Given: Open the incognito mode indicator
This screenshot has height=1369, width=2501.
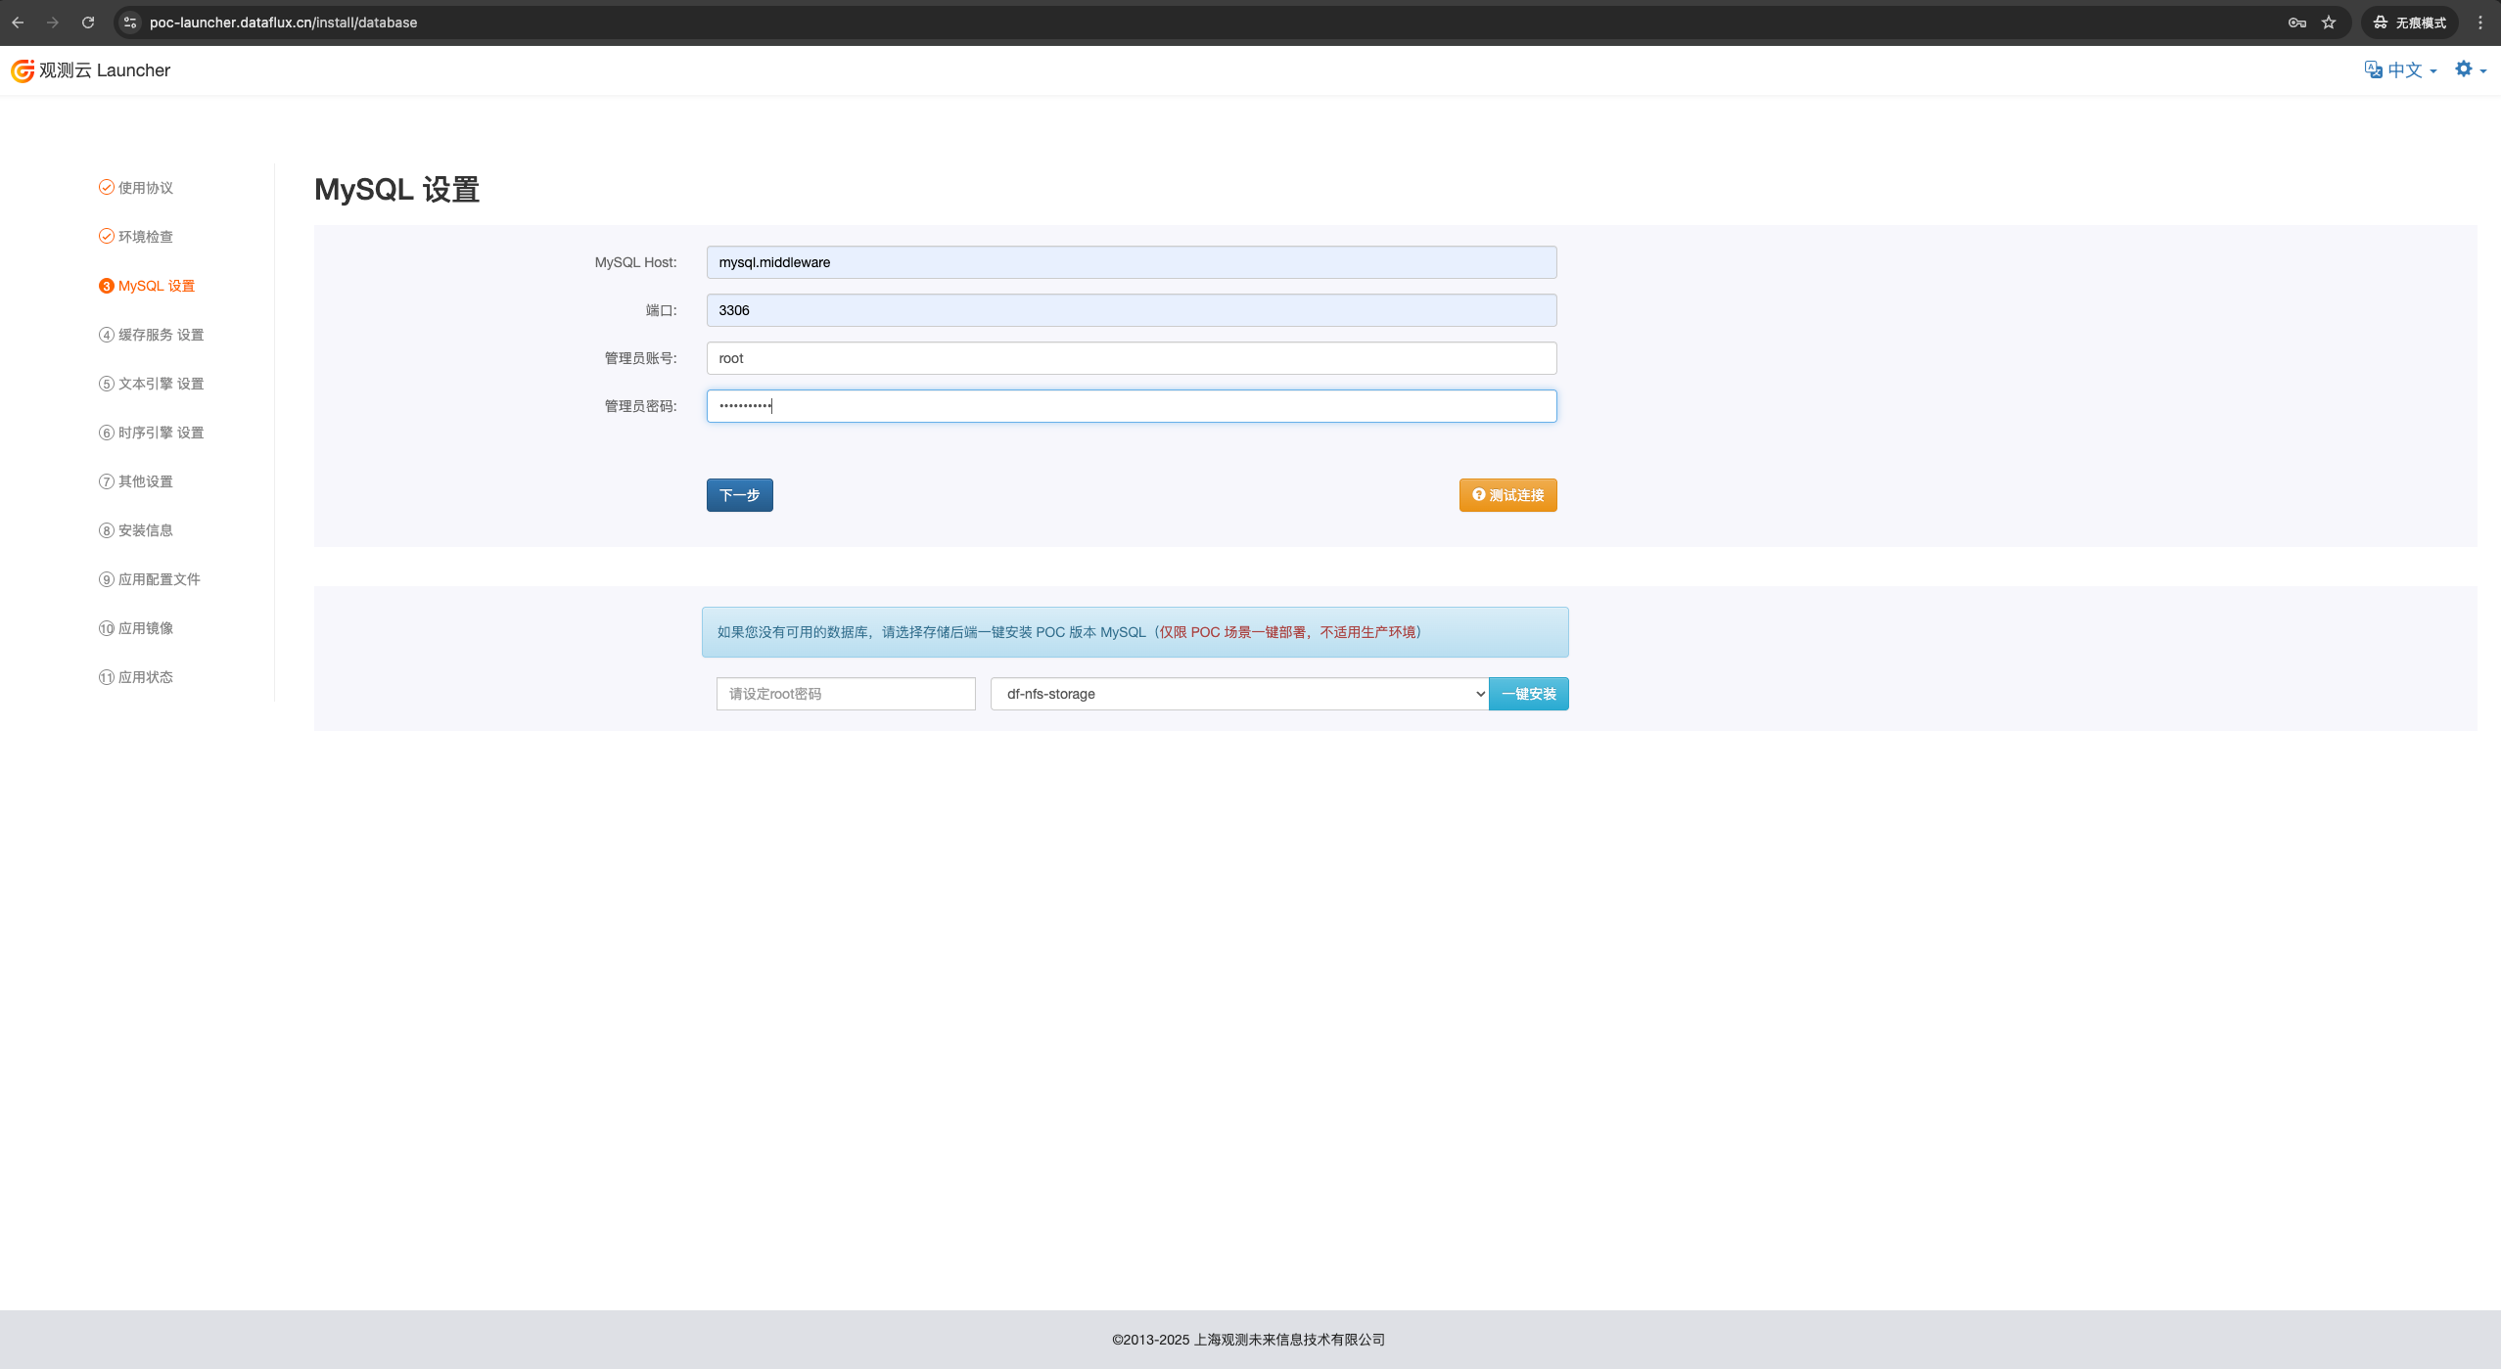Looking at the screenshot, I should click(x=2410, y=23).
